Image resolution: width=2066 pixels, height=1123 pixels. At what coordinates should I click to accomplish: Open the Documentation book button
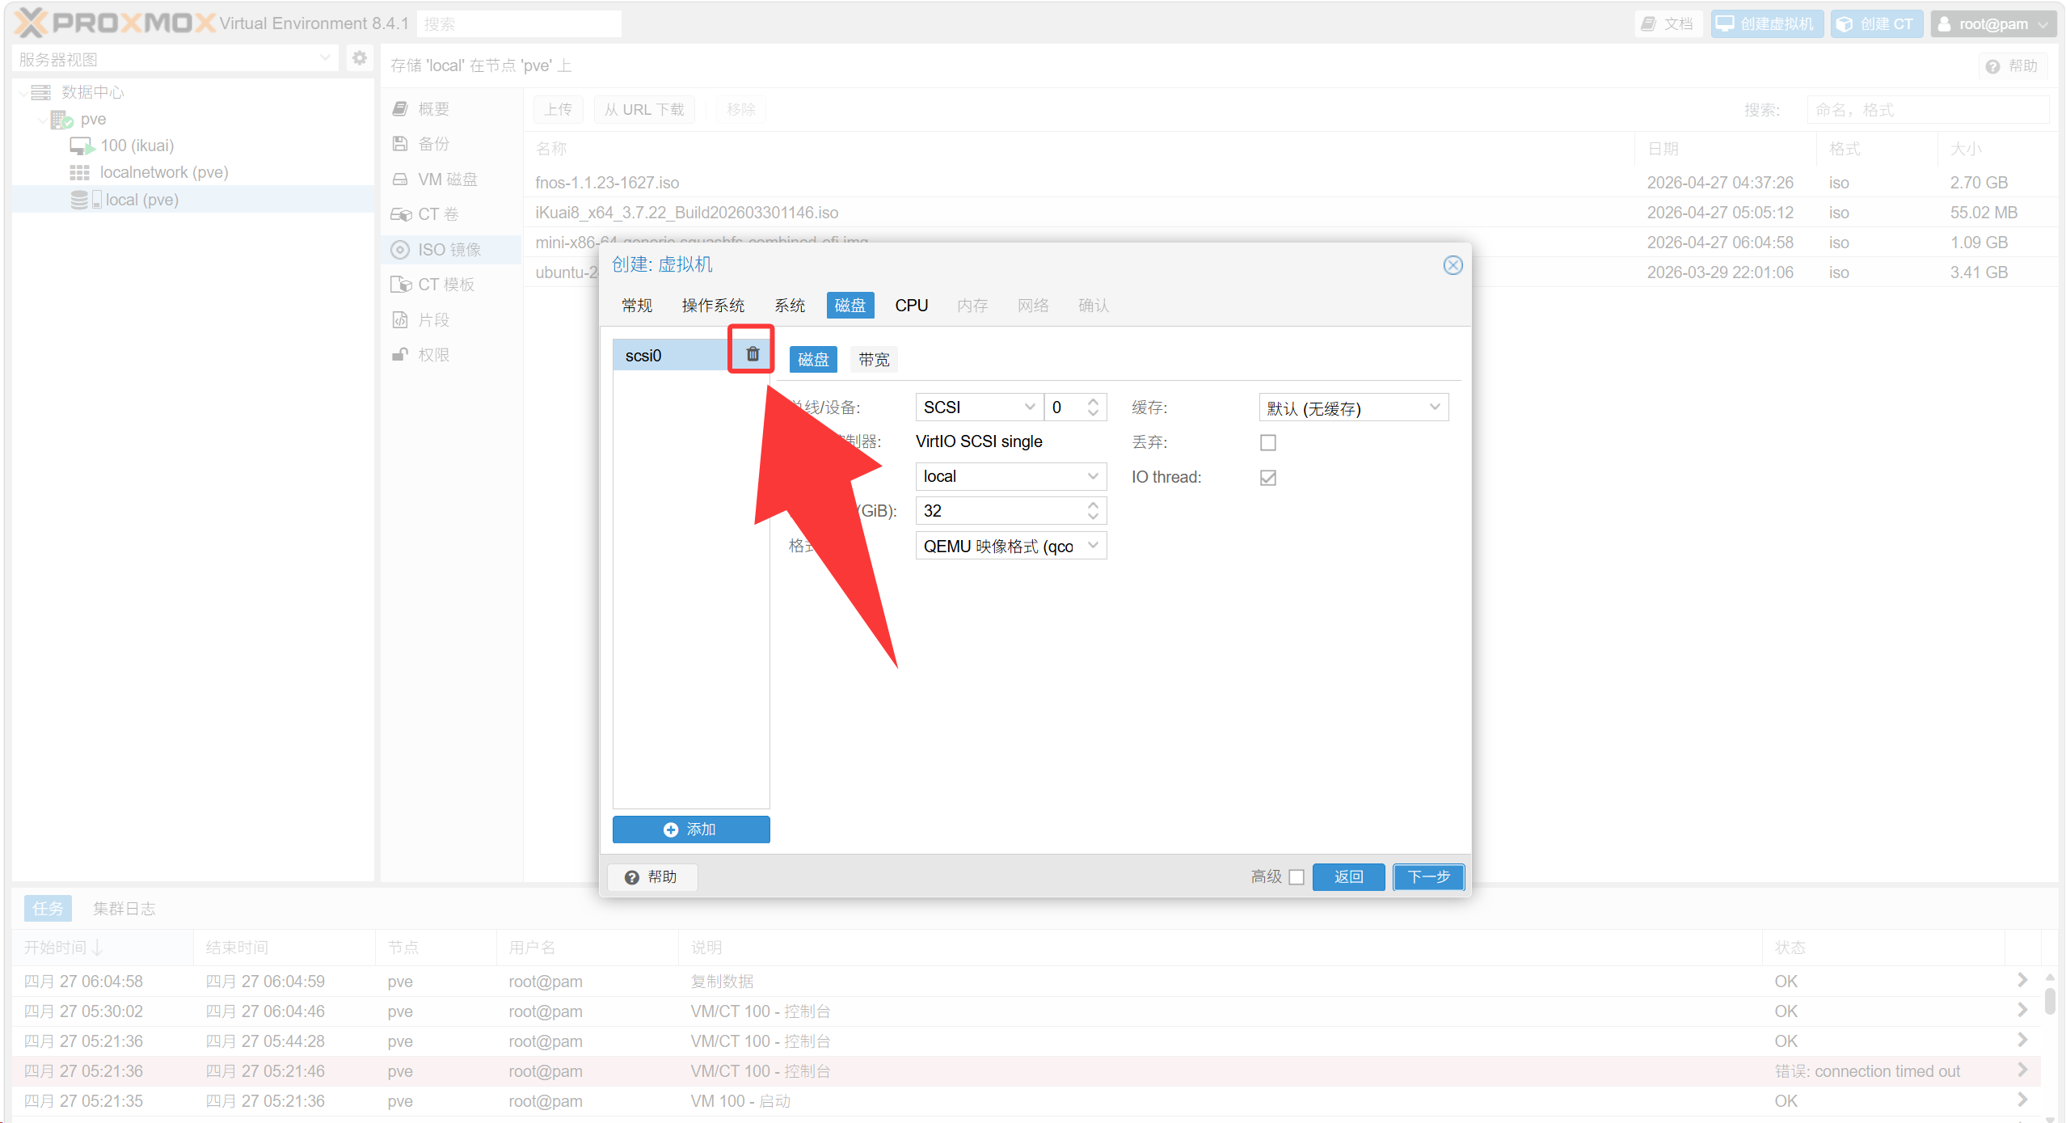coord(1667,23)
